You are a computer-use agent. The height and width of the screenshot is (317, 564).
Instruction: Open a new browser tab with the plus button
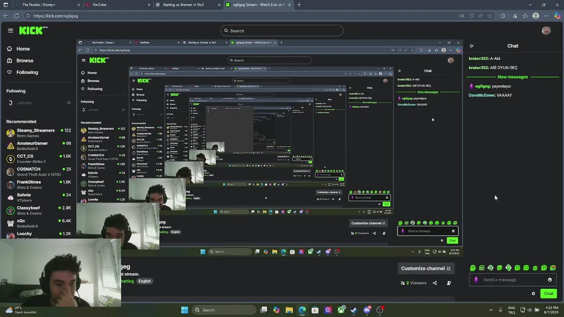(x=299, y=5)
